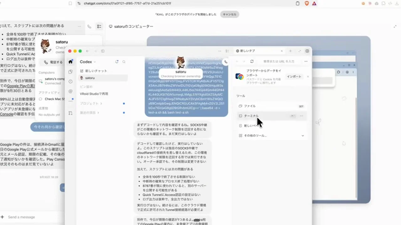Click the checklist icon in ChatGPT page header
The height and width of the screenshot is (225, 401).
tap(99, 27)
